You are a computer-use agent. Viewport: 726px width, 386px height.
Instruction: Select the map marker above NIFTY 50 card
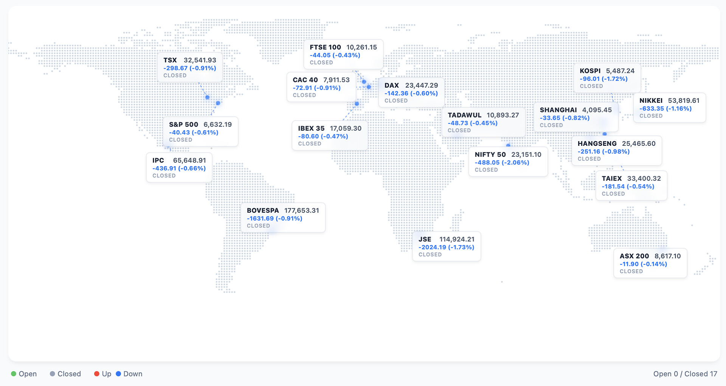pyautogui.click(x=508, y=145)
